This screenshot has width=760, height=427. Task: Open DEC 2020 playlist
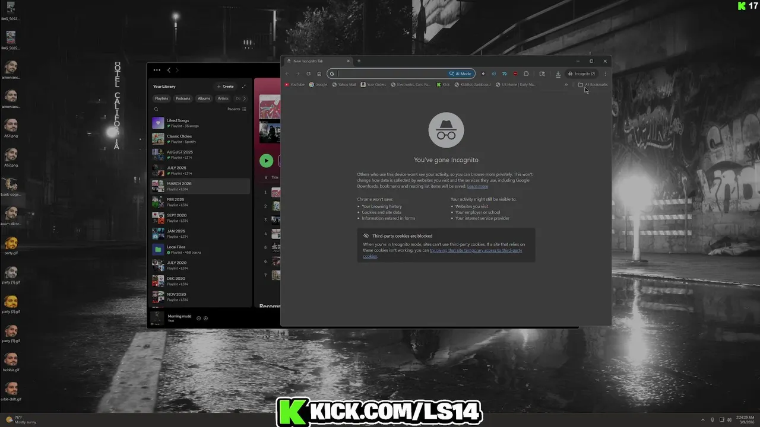pyautogui.click(x=201, y=281)
